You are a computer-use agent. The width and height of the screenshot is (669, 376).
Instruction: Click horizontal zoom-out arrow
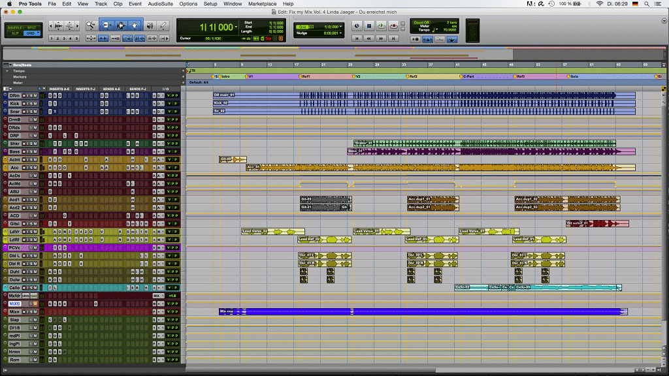pyautogui.click(x=51, y=25)
